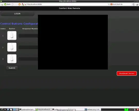Select the http://localhost browser taskbar item
This screenshot has height=111, width=139.
pos(44,109)
